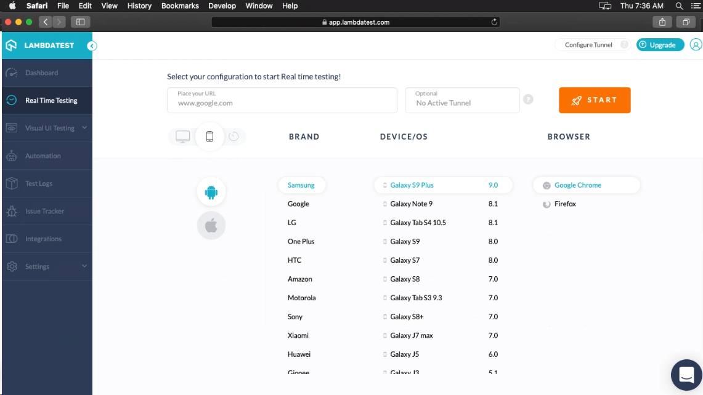Click the Real Time Testing clock icon
This screenshot has height=395, width=703.
click(12, 100)
